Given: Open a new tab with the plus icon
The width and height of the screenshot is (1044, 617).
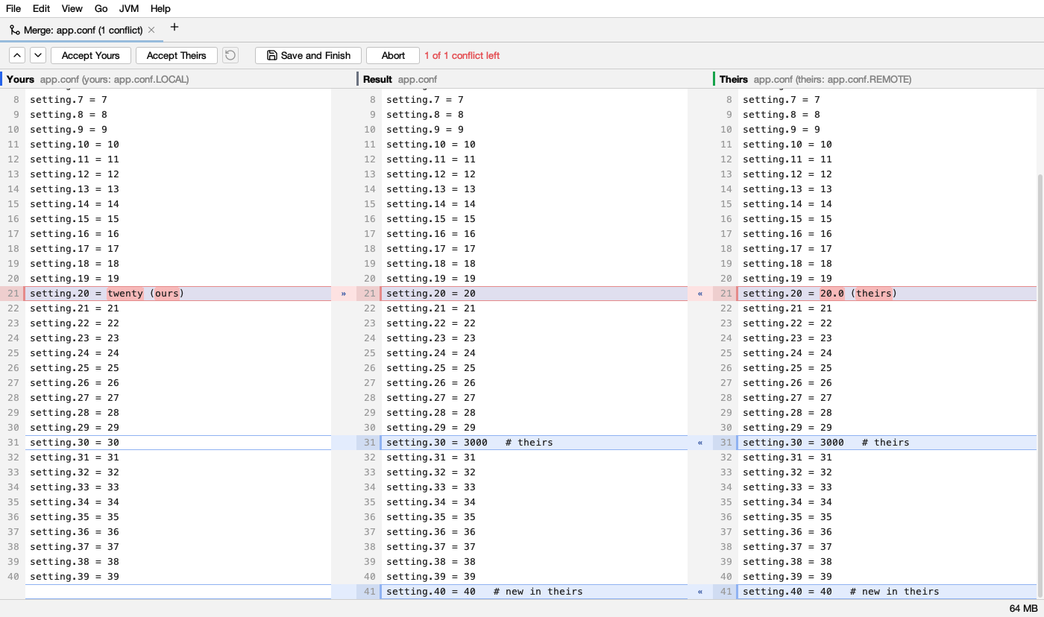Looking at the screenshot, I should 174,28.
